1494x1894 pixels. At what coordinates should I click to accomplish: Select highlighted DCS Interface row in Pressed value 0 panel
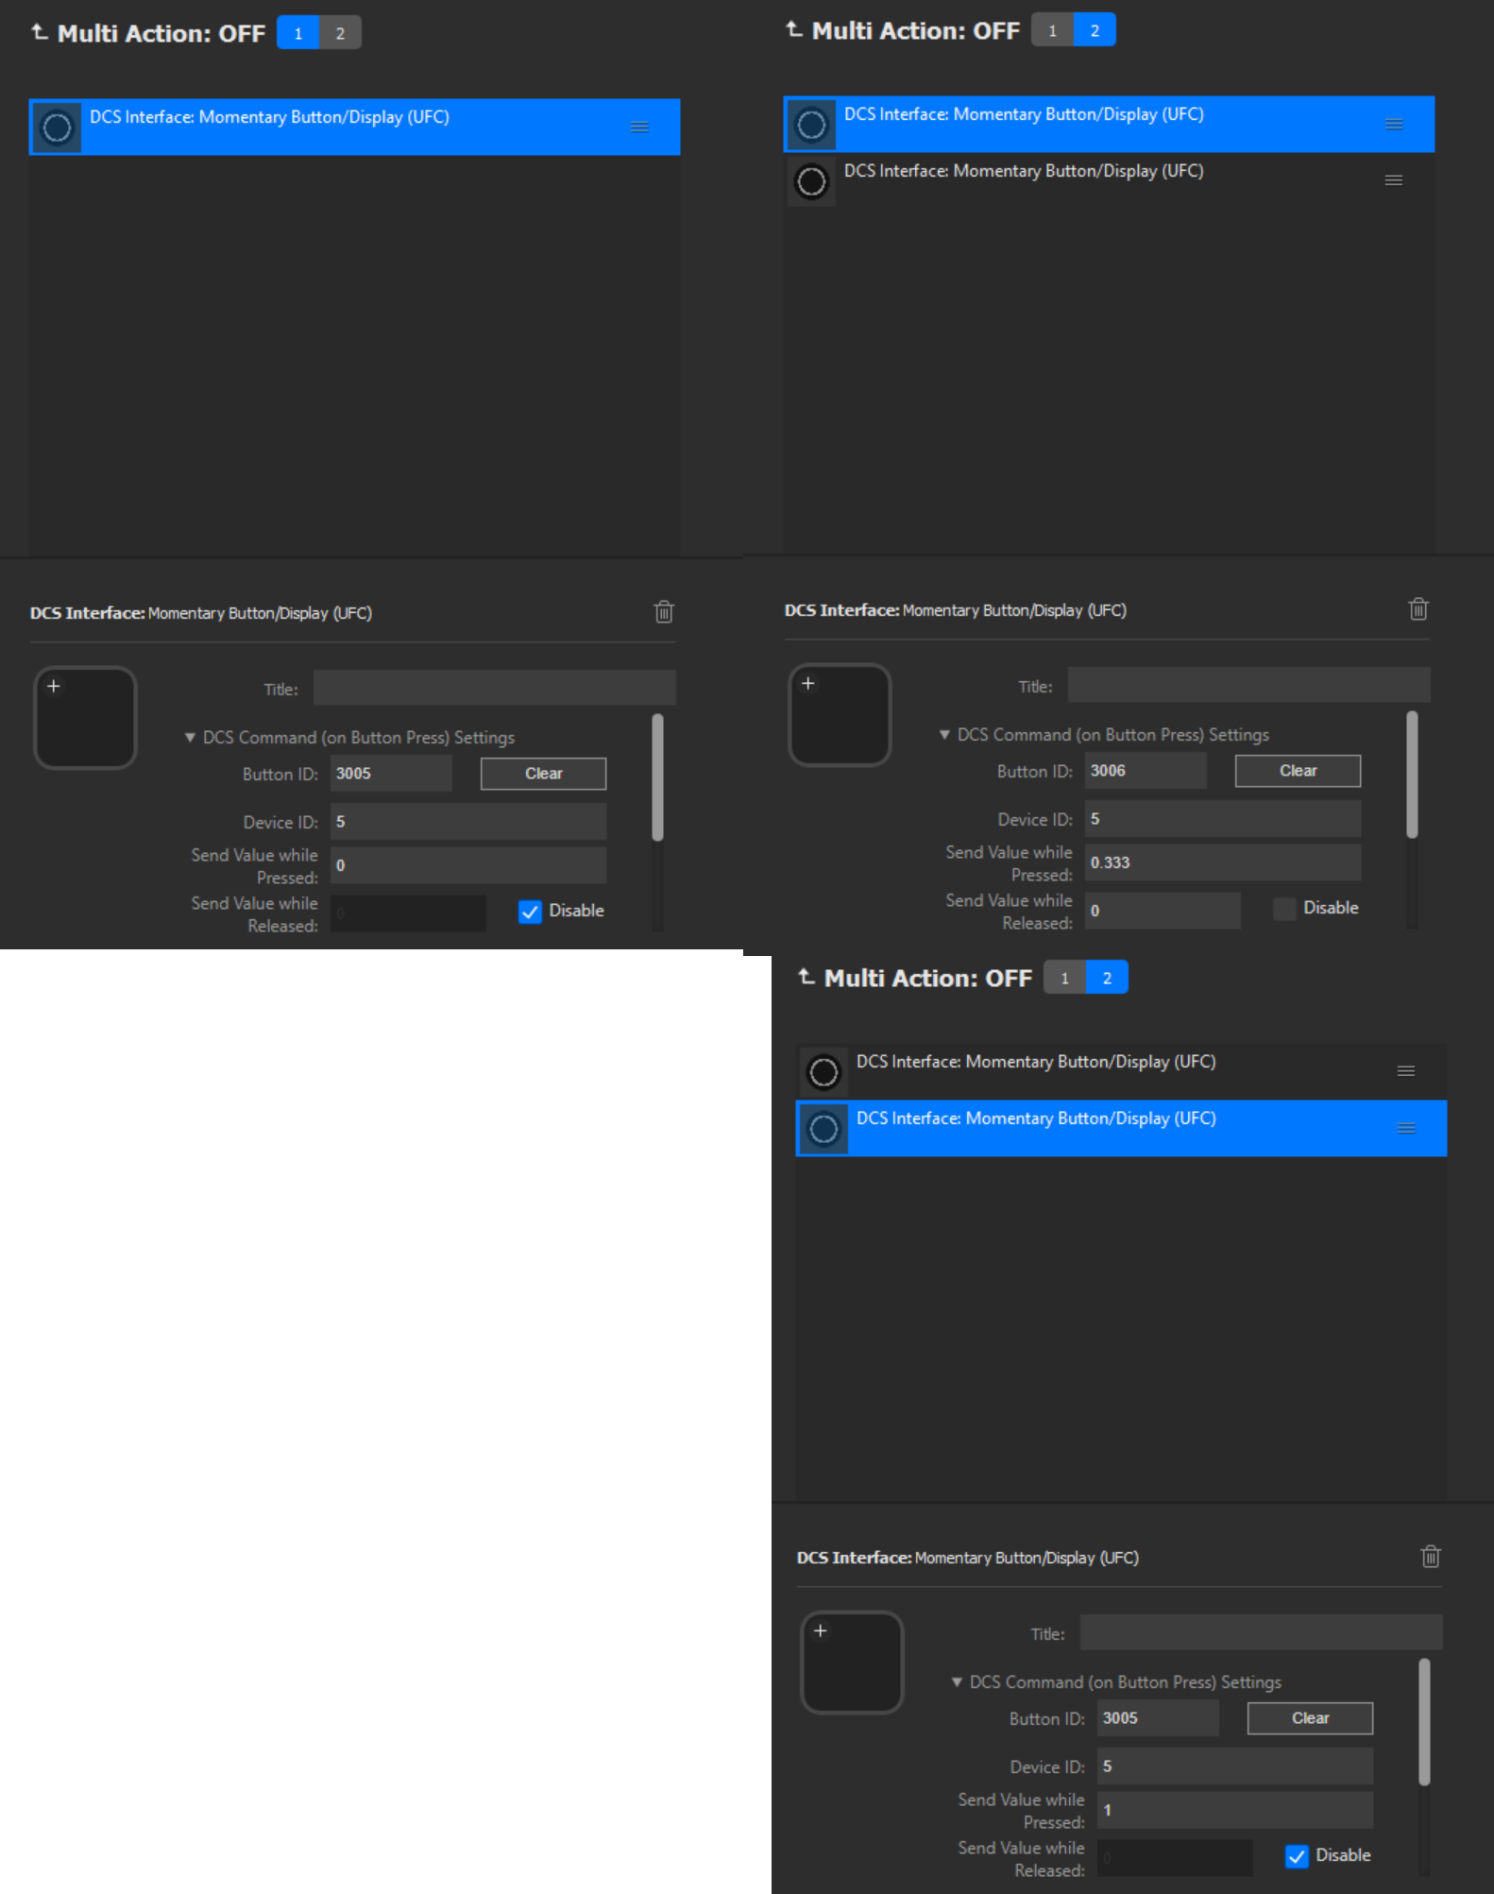354,127
